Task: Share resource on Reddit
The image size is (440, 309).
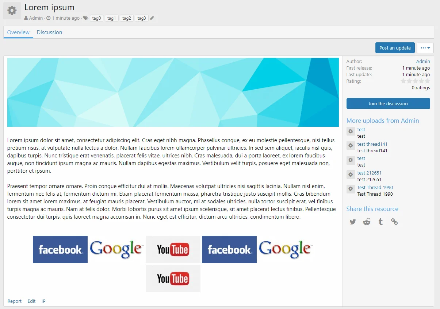Action: tap(367, 222)
